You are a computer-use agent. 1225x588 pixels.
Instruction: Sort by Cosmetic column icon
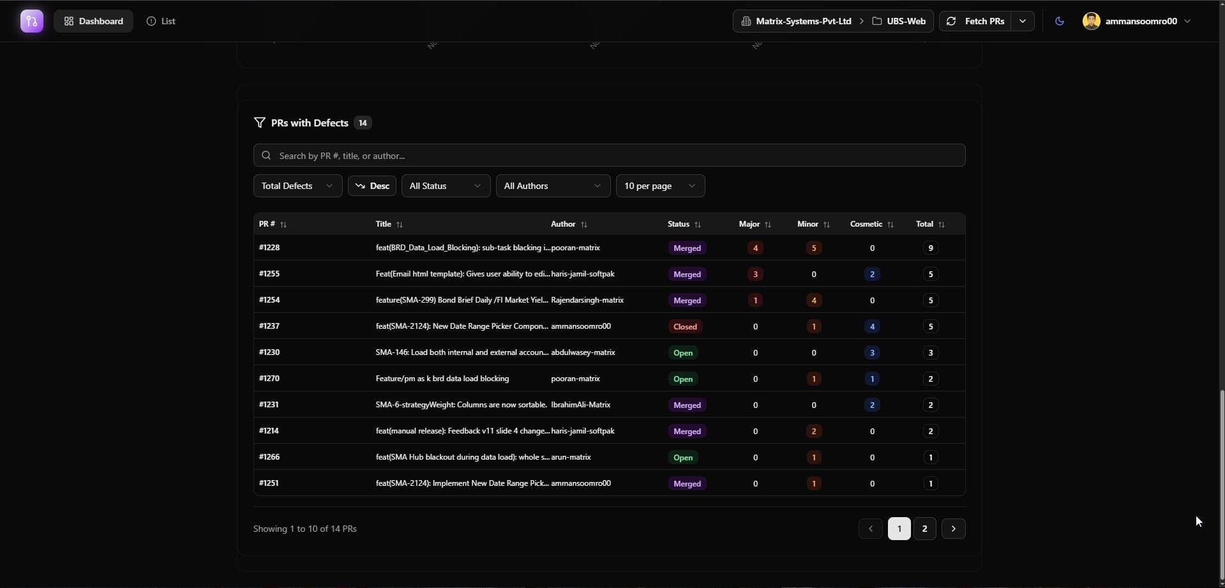(x=891, y=224)
